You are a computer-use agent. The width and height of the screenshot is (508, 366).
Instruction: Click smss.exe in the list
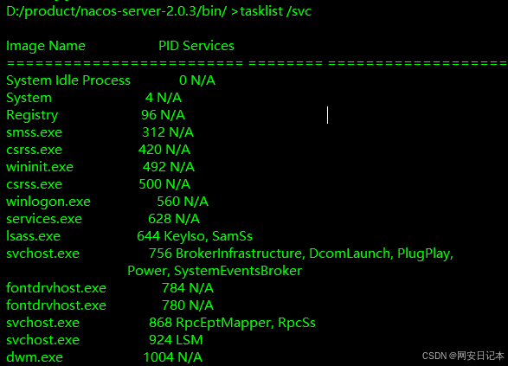[x=34, y=132]
